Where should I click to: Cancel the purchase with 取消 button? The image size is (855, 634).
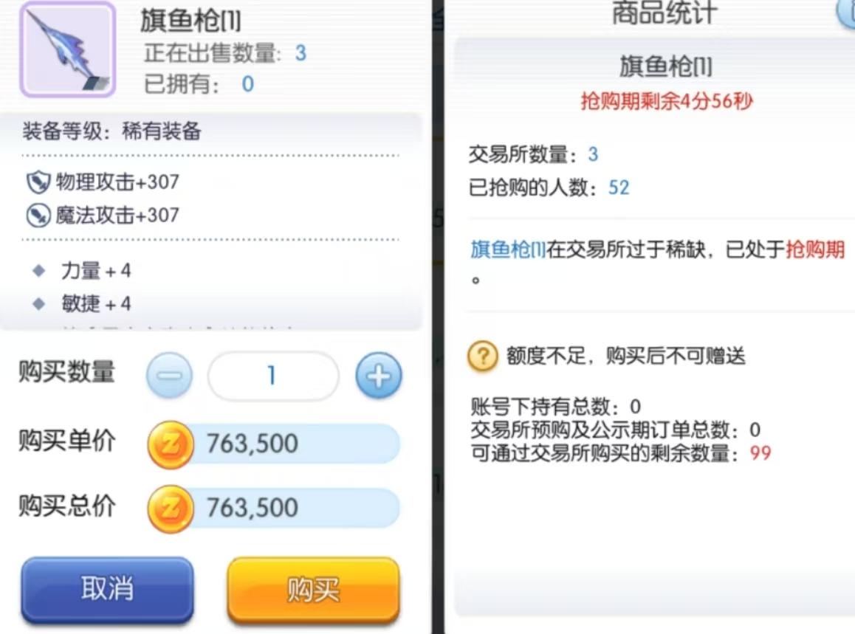(x=107, y=590)
